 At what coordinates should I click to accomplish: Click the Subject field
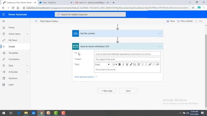point(127,59)
